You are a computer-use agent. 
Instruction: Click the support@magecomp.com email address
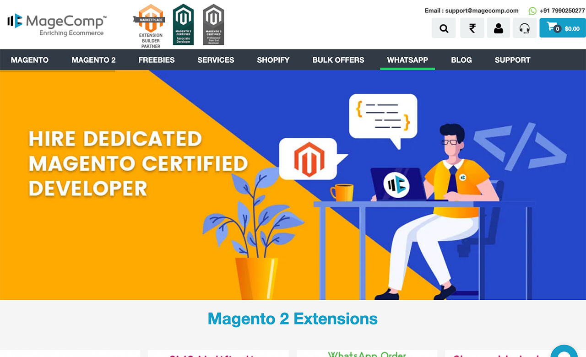(x=483, y=11)
